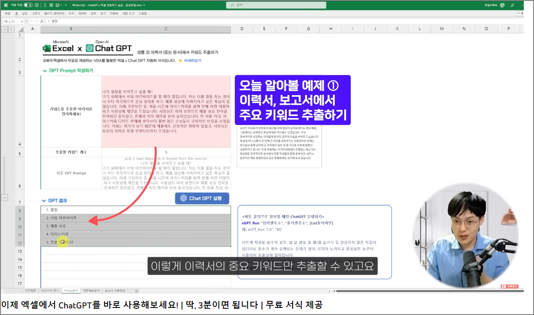Click the Name Box showing 5R x 2C
The width and height of the screenshot is (534, 315).
pyautogui.click(x=11, y=21)
